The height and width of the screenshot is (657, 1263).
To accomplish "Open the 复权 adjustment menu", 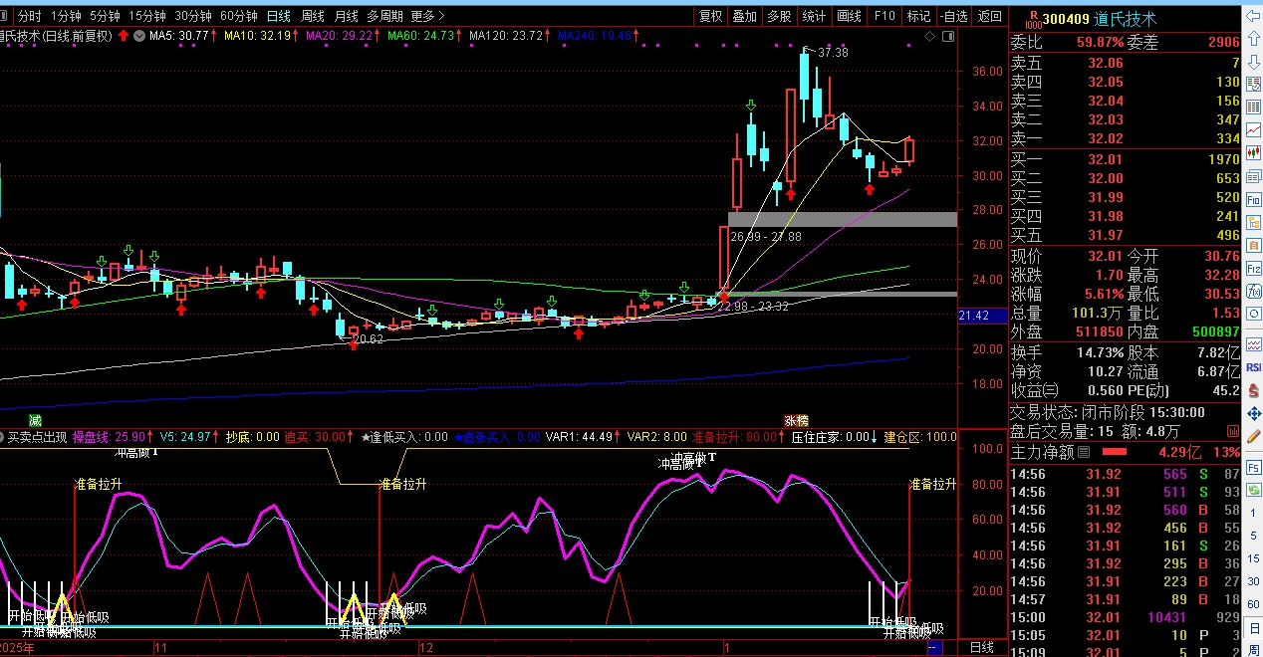I will (710, 16).
